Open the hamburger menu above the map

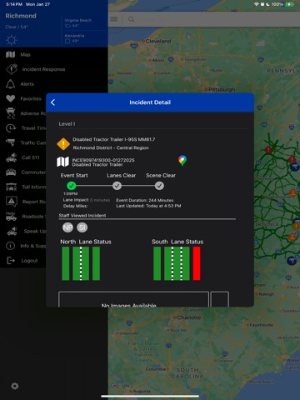click(x=114, y=19)
